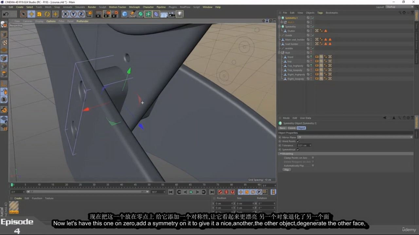This screenshot has height=235, width=419.
Task: Click Record Active Objects button
Action: pyautogui.click(x=220, y=192)
